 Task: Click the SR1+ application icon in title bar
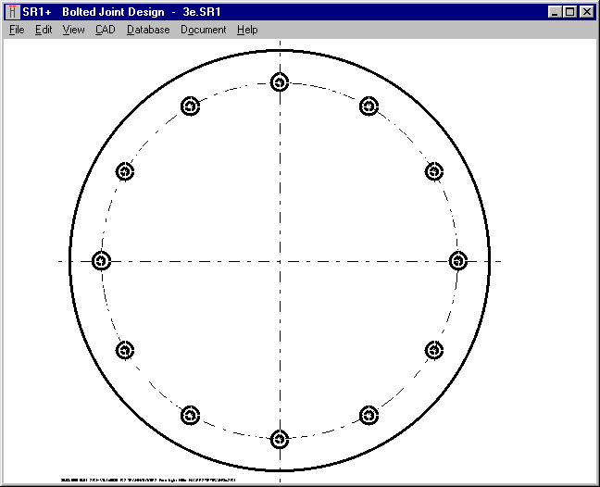click(12, 12)
